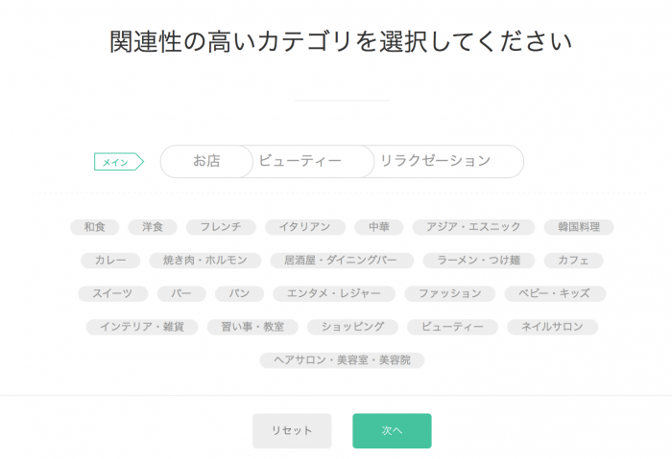Screen dimensions: 672x459
Task: Select the アジア・エスニック tag
Action: tap(473, 227)
